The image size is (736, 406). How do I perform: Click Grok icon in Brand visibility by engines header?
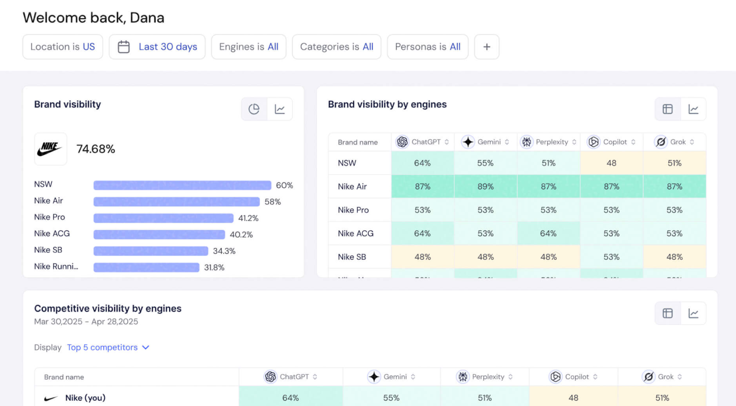[x=661, y=142]
